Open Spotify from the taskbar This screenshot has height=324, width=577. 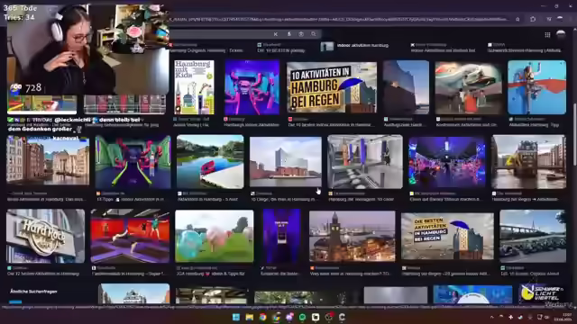(302, 317)
